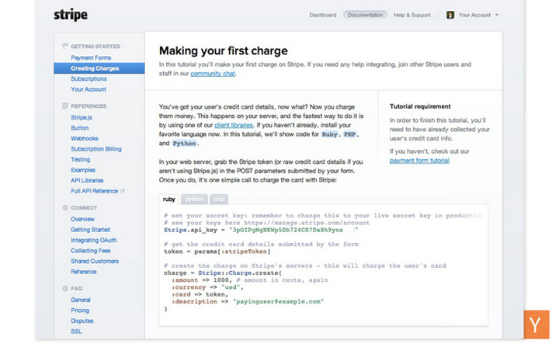559x347 pixels.
Task: Open the Button reference page
Action: tap(79, 127)
